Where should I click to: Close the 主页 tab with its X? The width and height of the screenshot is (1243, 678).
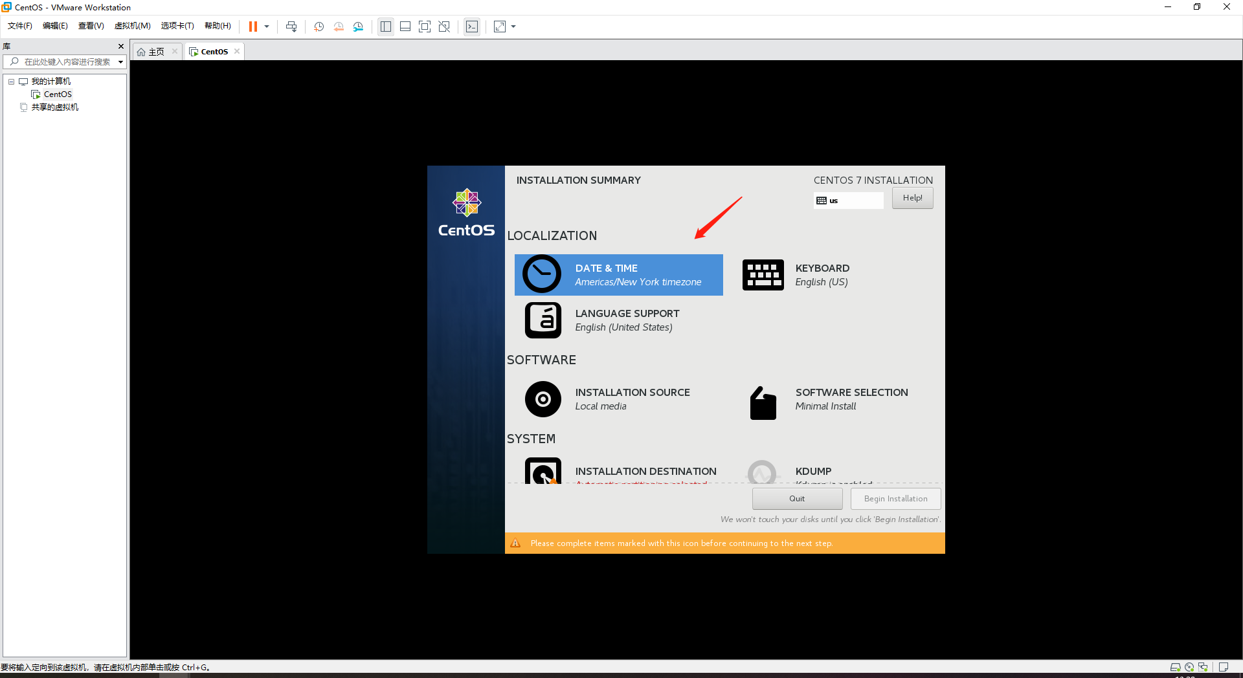pos(175,51)
